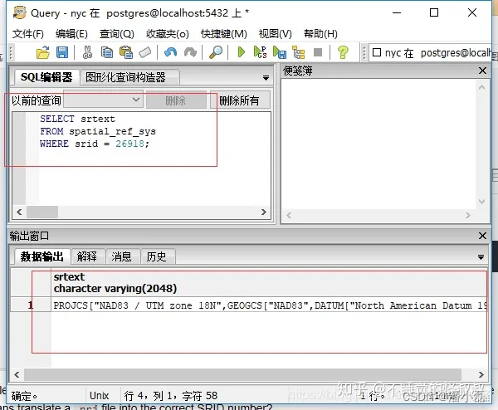Execute the query with the green play icon
The height and width of the screenshot is (410, 498).
[x=241, y=52]
